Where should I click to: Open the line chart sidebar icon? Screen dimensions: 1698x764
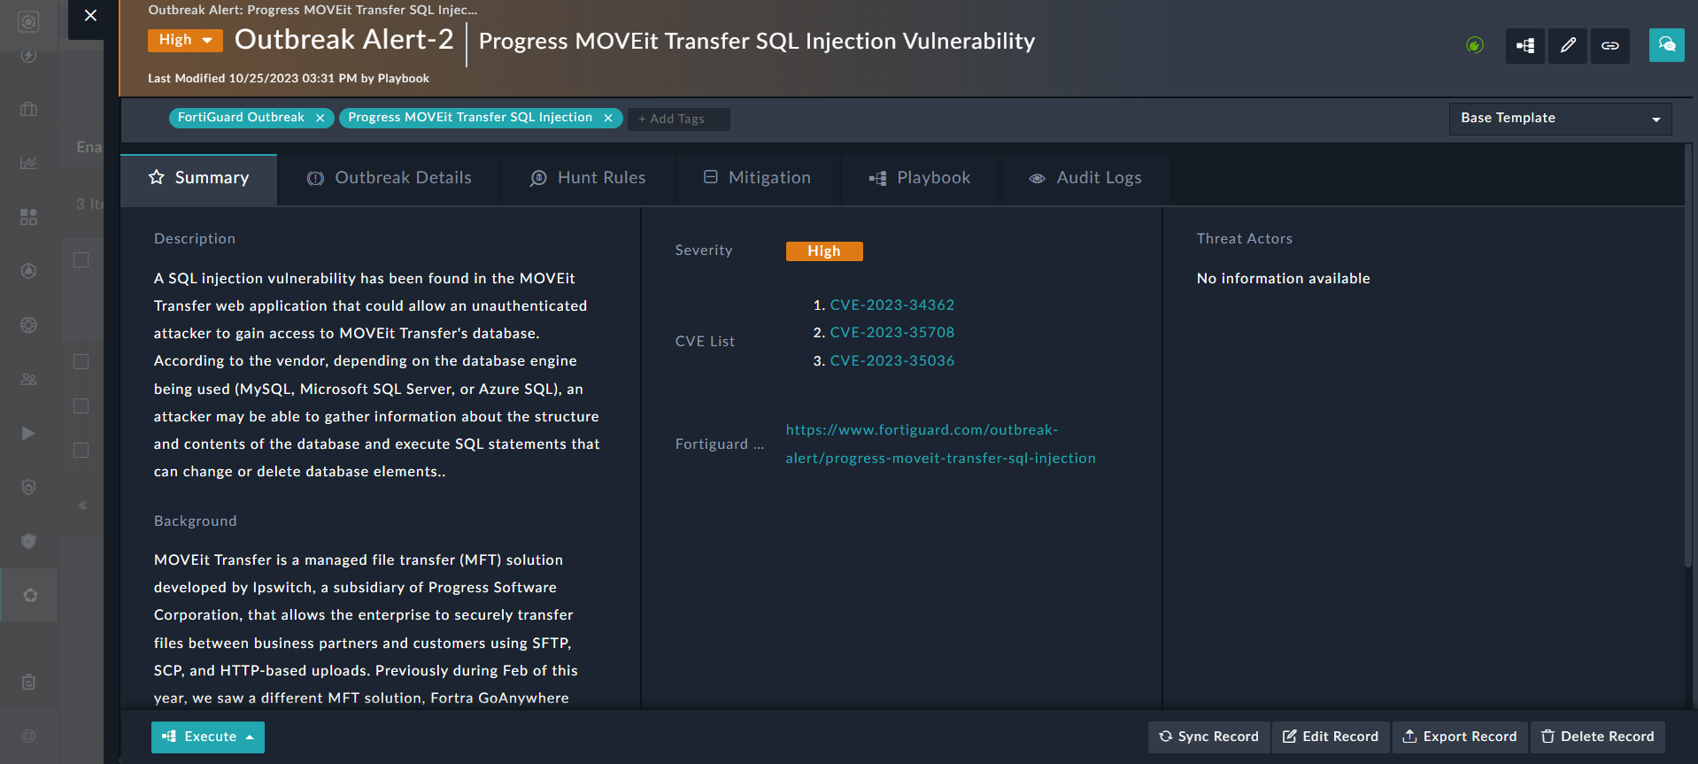click(28, 163)
